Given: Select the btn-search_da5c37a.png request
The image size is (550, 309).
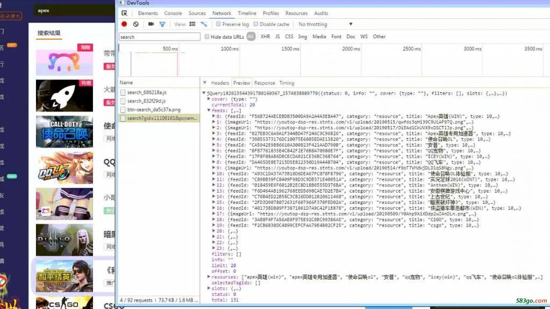Looking at the screenshot, I should click(154, 109).
